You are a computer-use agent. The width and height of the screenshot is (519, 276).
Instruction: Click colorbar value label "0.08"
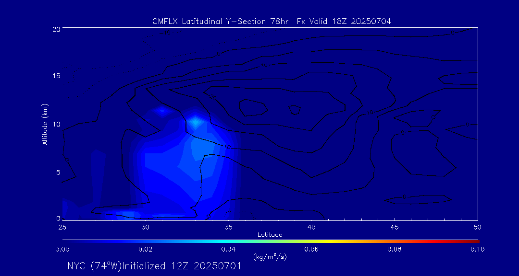pyautogui.click(x=395, y=249)
